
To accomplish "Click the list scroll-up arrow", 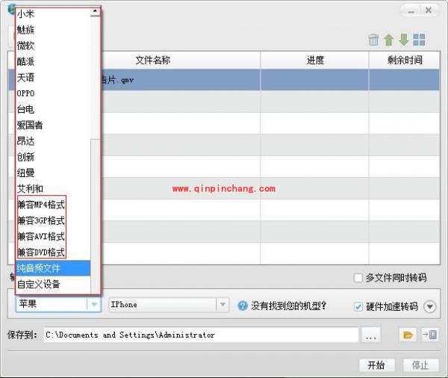I will (x=95, y=11).
